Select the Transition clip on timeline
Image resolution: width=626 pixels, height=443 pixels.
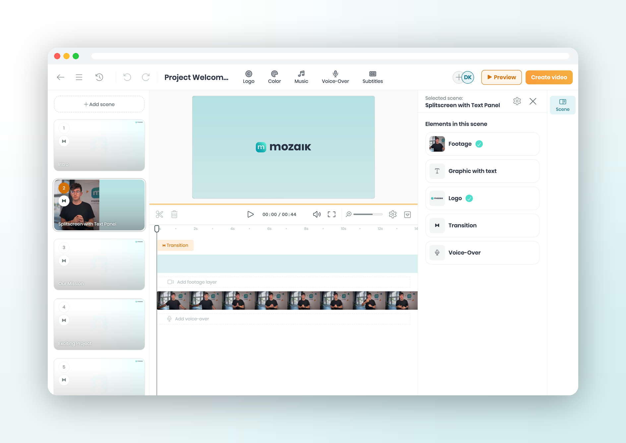coord(175,245)
